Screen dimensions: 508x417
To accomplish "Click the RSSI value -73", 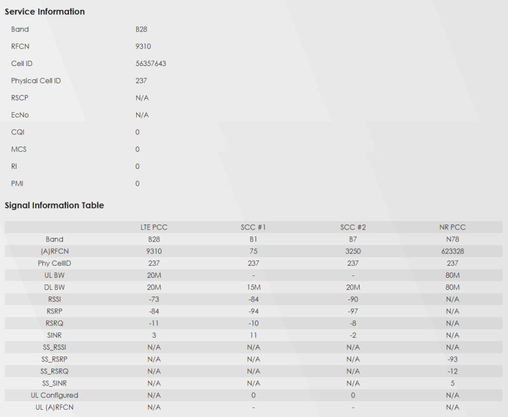I will [x=154, y=299].
